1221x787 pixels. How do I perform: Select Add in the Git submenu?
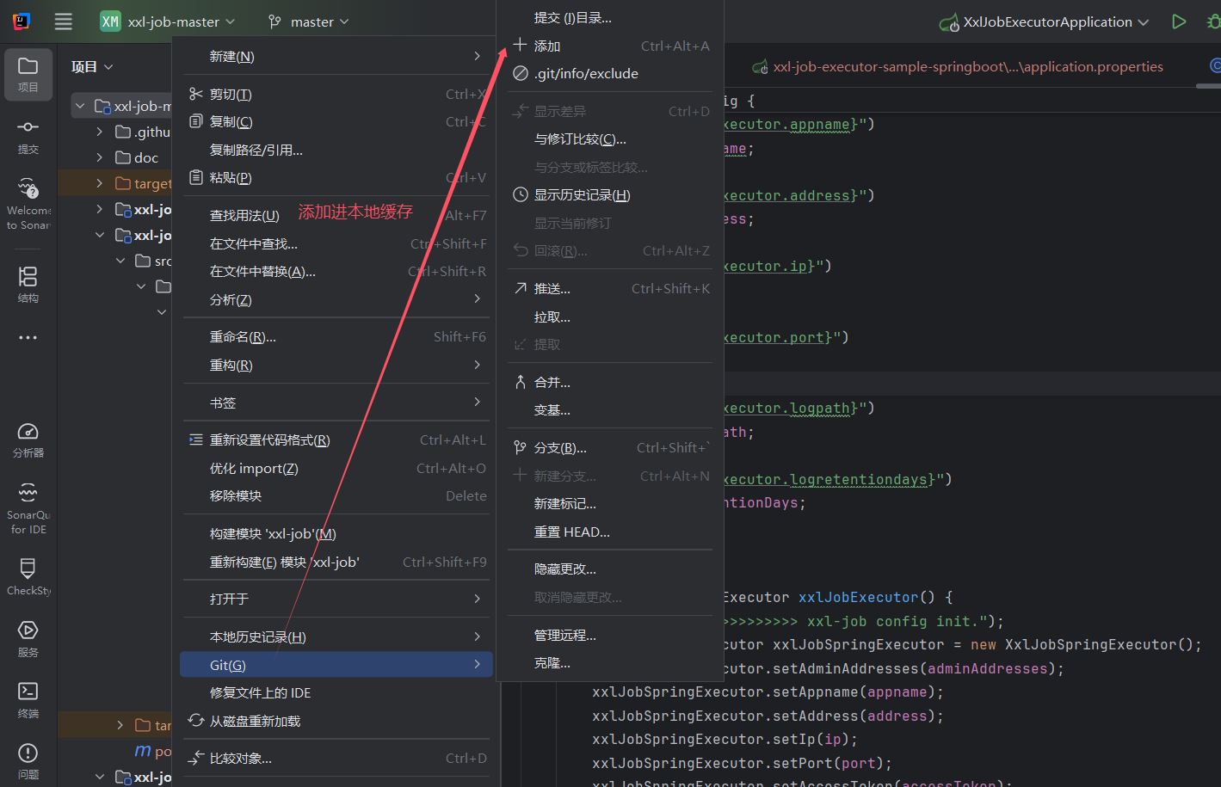click(x=547, y=46)
